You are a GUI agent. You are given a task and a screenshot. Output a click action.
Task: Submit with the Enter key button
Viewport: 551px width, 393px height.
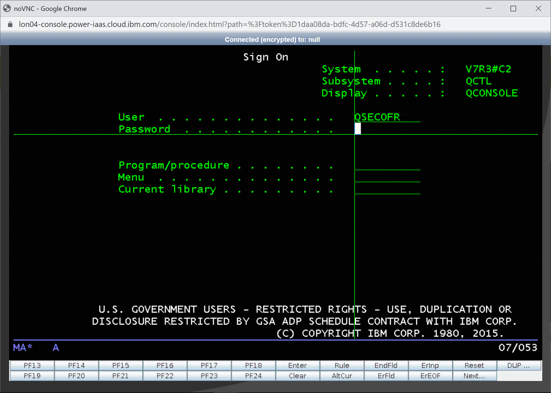pyautogui.click(x=298, y=365)
